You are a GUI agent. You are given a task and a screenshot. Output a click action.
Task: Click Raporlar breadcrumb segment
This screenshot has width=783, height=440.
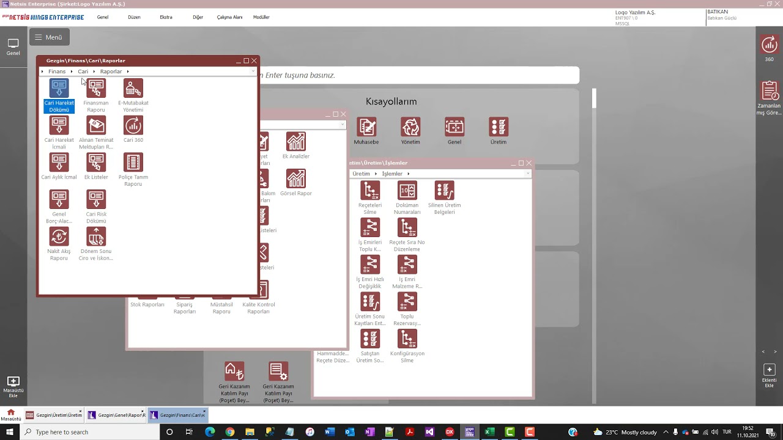pyautogui.click(x=111, y=71)
